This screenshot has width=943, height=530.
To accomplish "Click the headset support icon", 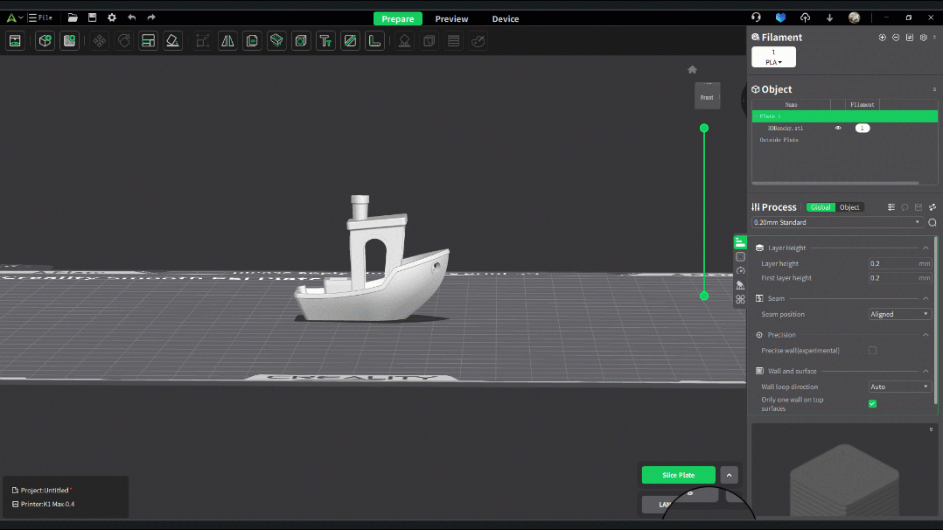I will (756, 17).
